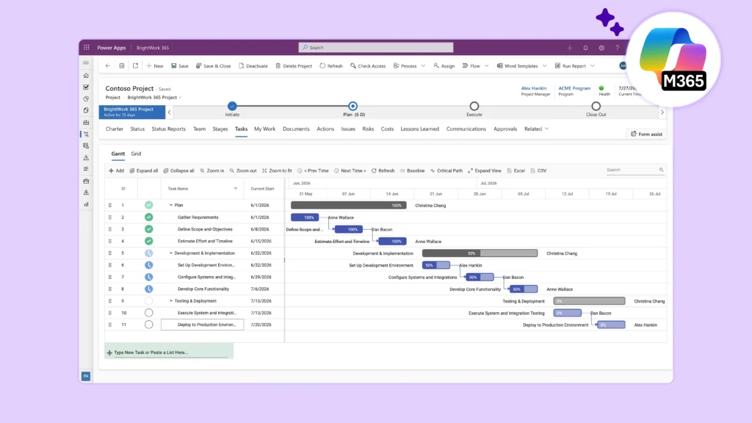The image size is (752, 423).
Task: Toggle status circle for Execute System task
Action: tap(148, 313)
